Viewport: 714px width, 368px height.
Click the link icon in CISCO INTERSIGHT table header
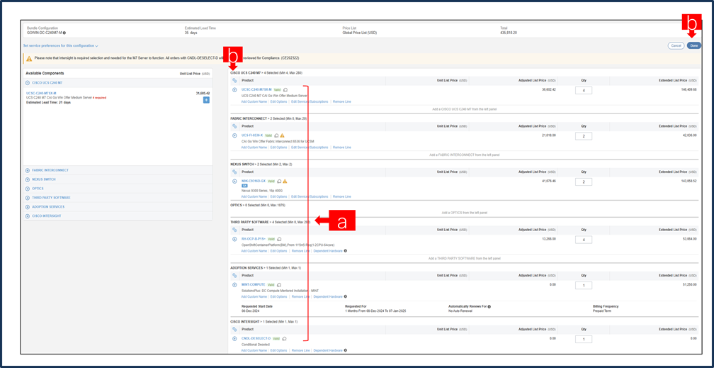(x=234, y=329)
